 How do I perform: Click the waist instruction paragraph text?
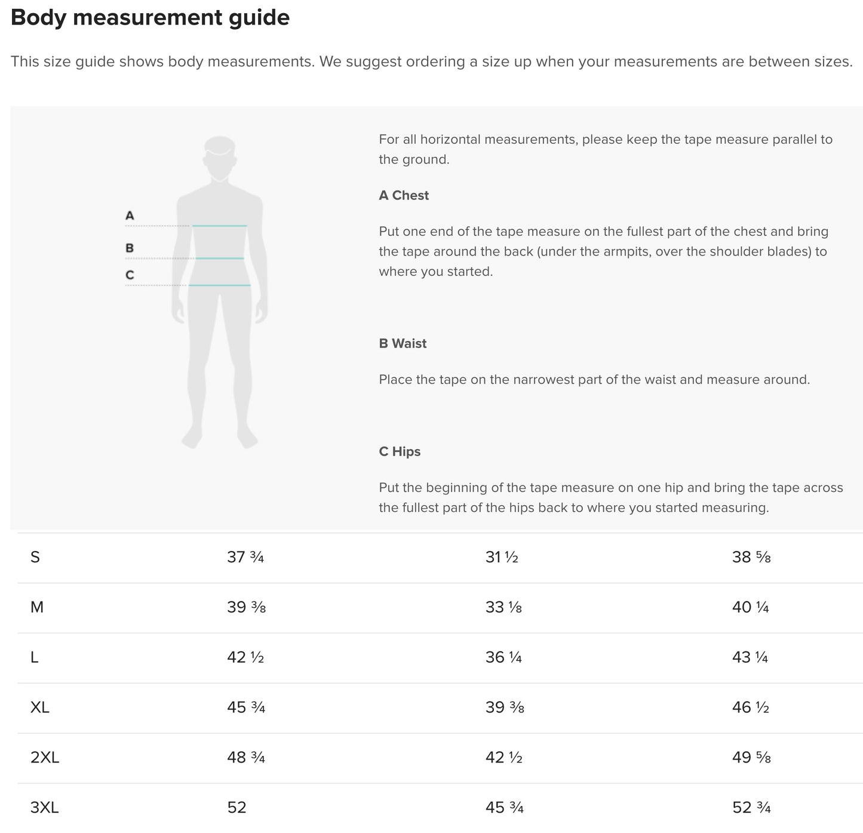594,380
